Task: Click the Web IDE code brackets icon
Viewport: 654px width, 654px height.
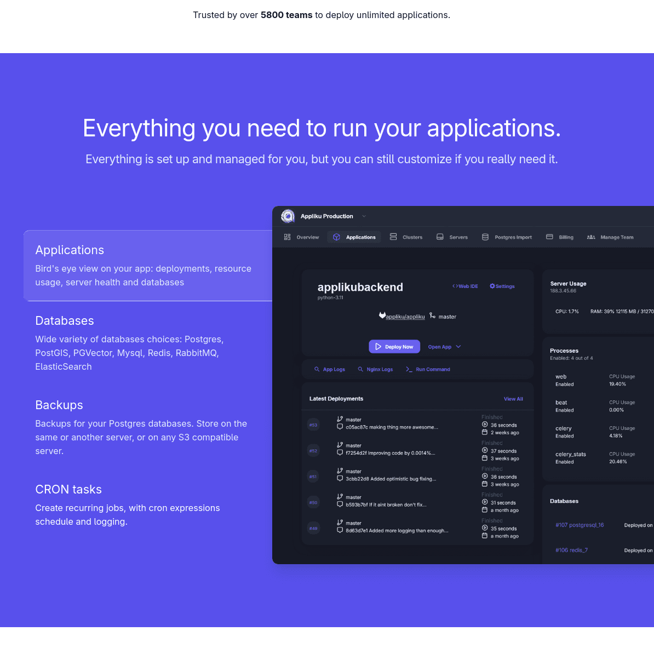Action: [x=455, y=286]
